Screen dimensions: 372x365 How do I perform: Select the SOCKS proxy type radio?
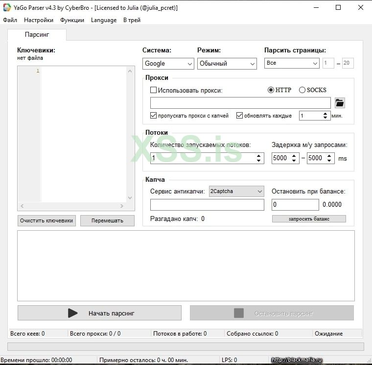[x=302, y=90]
